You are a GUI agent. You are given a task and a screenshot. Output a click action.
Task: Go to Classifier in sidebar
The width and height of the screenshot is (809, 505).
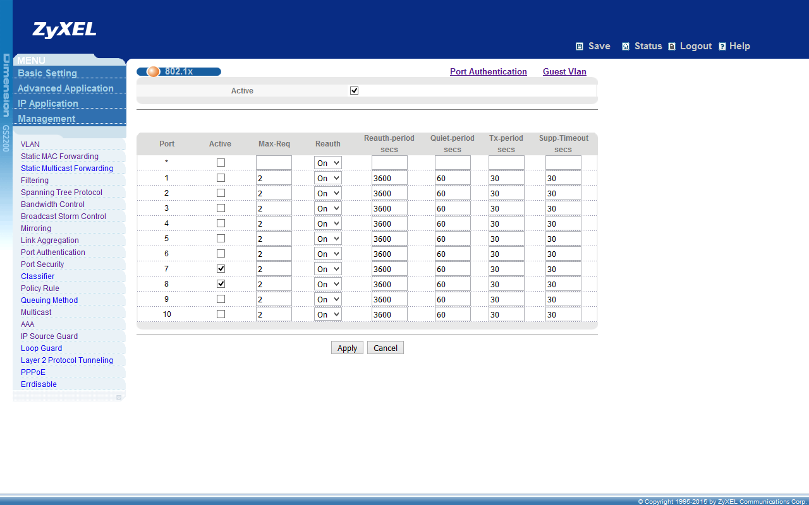(37, 276)
